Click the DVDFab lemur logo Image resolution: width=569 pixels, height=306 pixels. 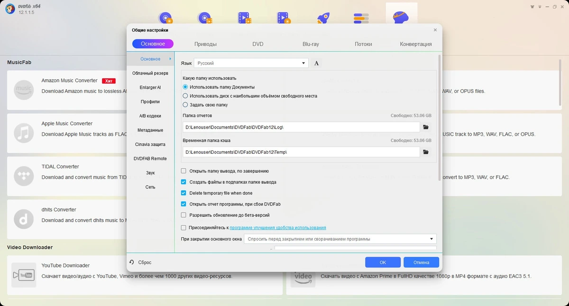9,8
